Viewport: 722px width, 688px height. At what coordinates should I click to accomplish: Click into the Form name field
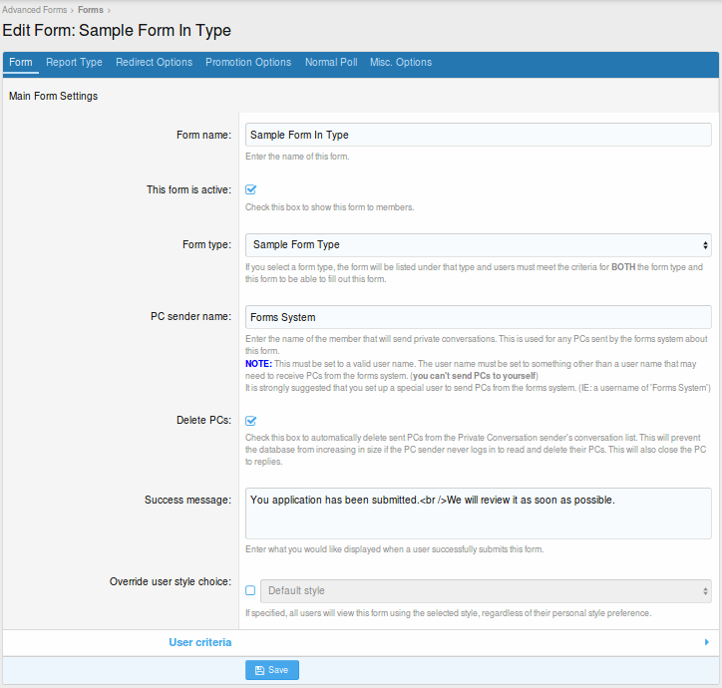[478, 134]
